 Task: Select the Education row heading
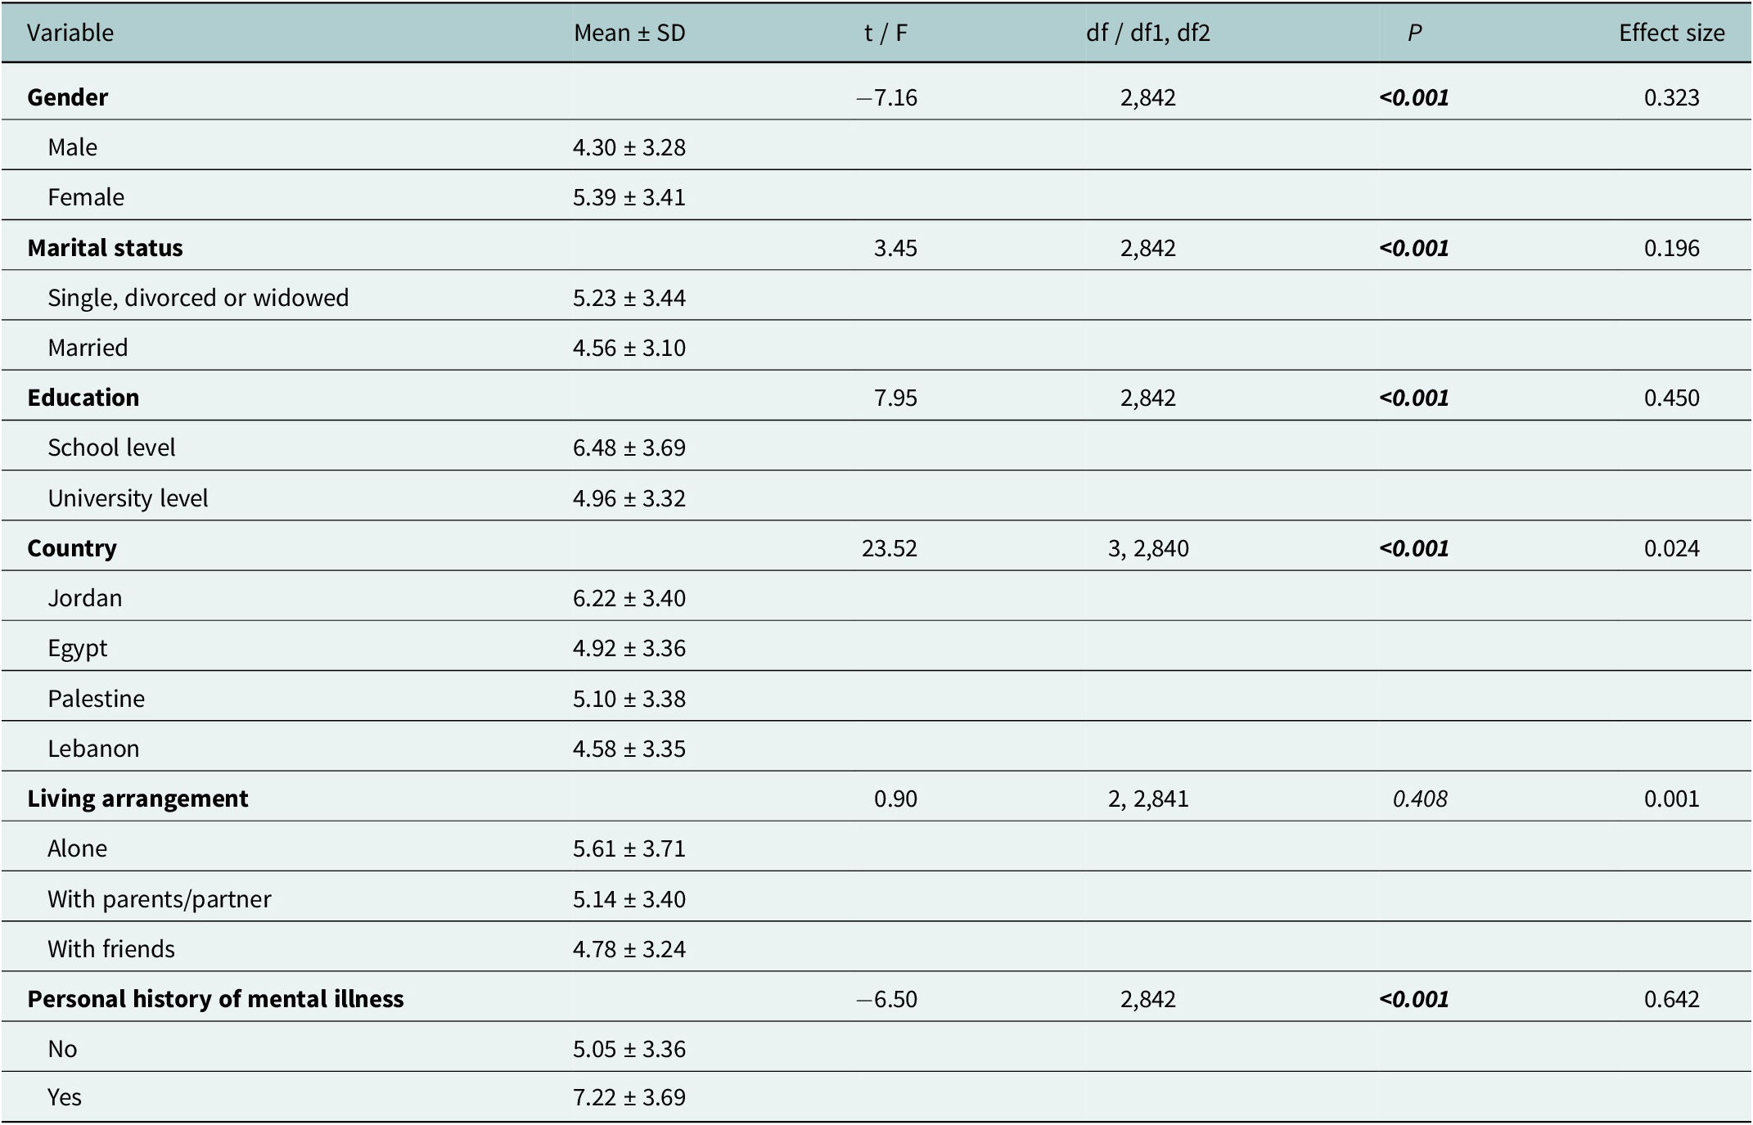tap(83, 398)
